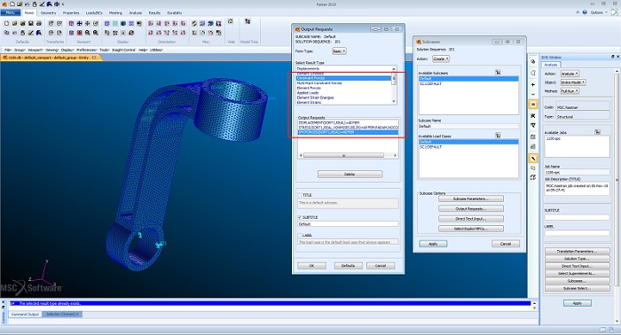Image resolution: width=621 pixels, height=335 pixels.
Task: Open the Action Create dropdown in Subcases
Action: [x=441, y=58]
